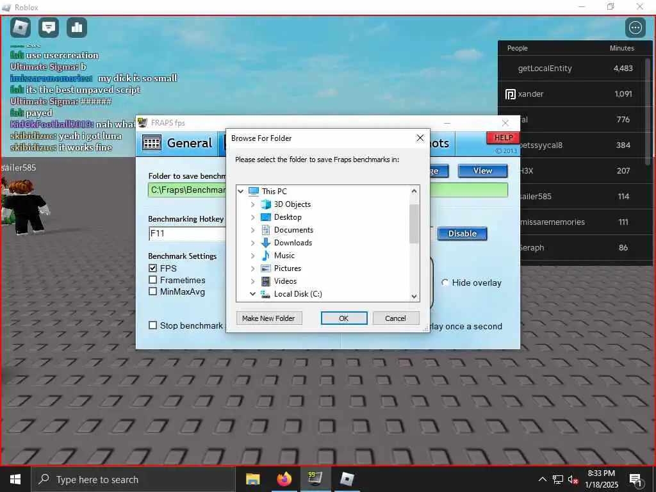Image resolution: width=656 pixels, height=492 pixels.
Task: Select the 3D Objects folder icon
Action: click(266, 204)
